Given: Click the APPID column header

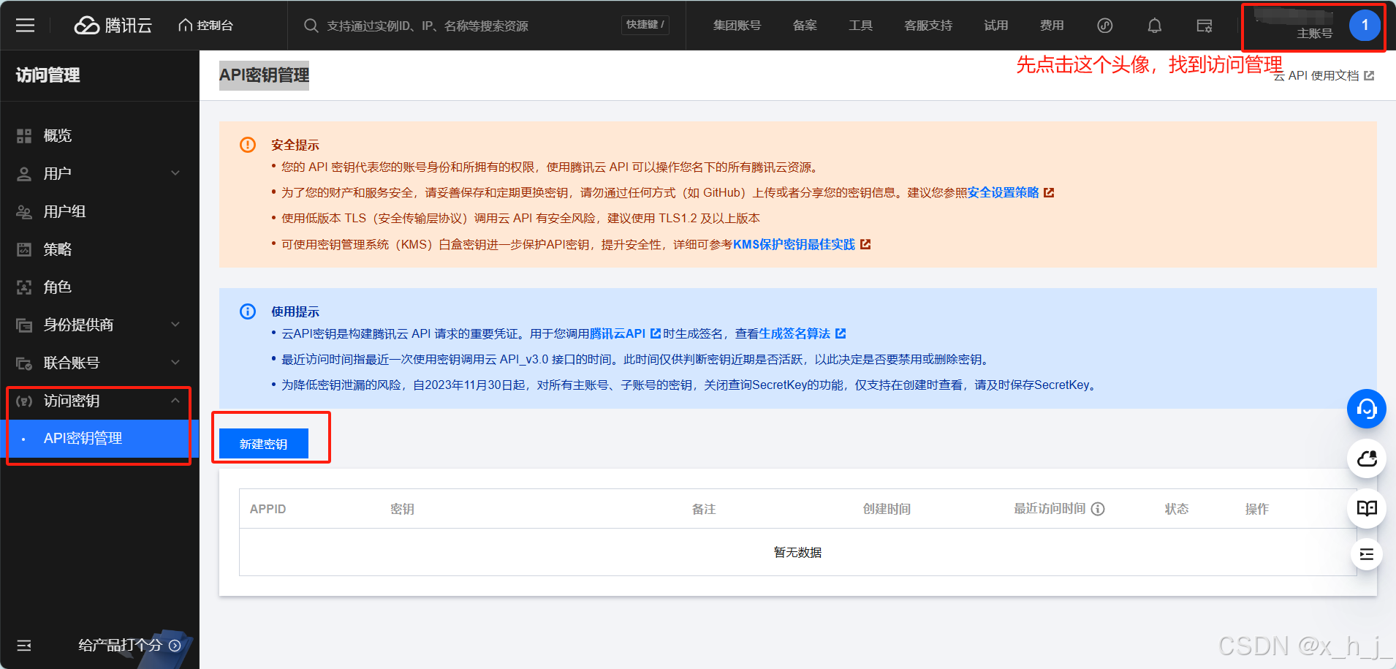Looking at the screenshot, I should [x=268, y=509].
